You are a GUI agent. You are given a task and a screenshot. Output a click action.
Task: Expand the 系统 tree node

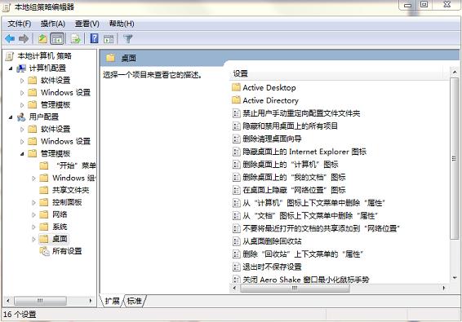[33, 227]
